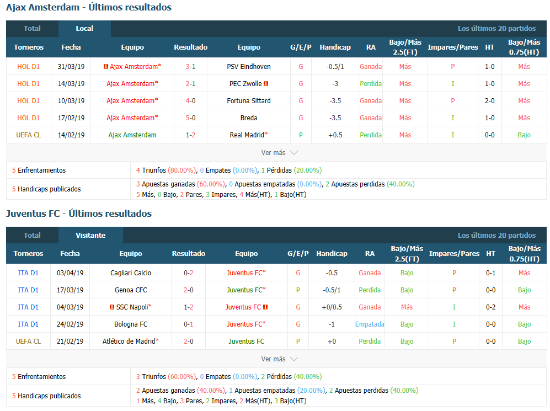Open HOL D1 league link for 17/02/19 match
The image size is (550, 411).
[x=29, y=118]
